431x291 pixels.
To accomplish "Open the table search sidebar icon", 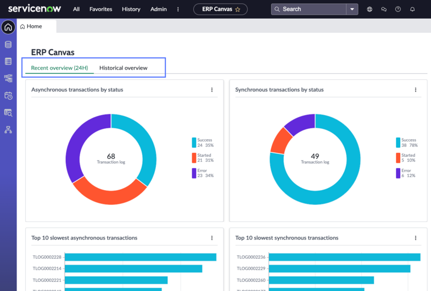I will (8, 113).
